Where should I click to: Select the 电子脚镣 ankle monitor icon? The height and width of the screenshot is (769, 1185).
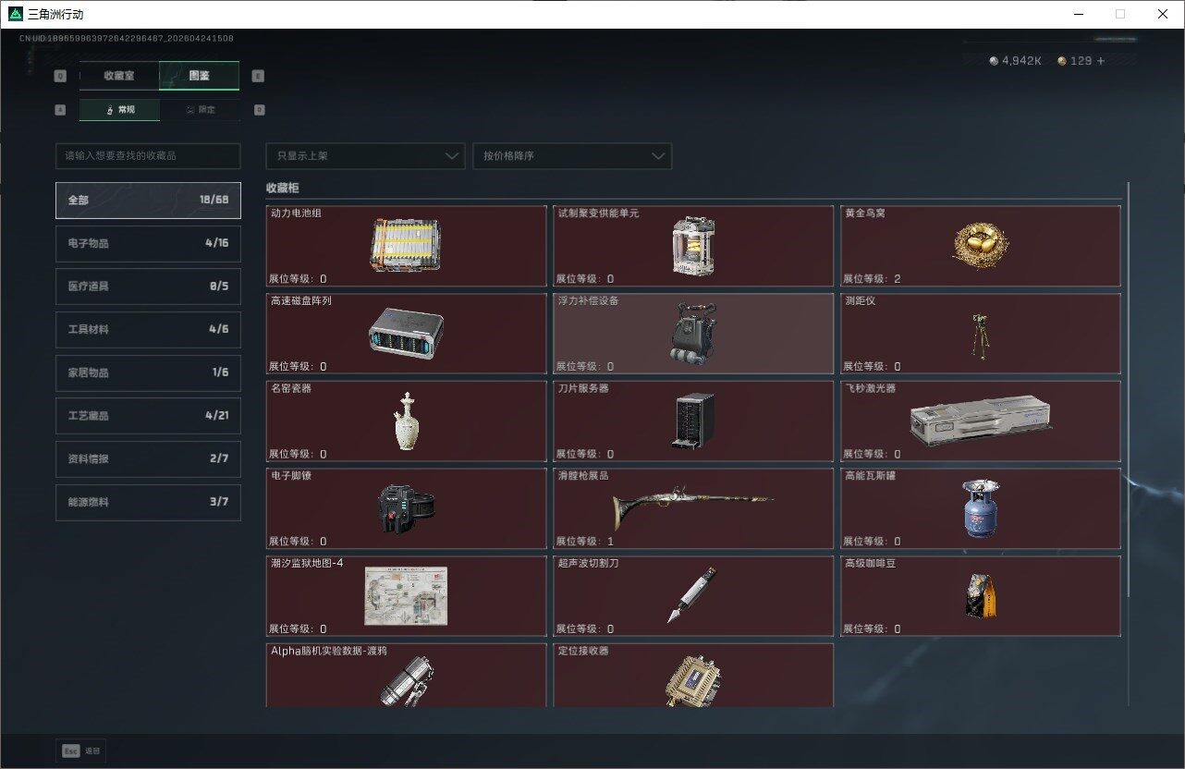pyautogui.click(x=408, y=507)
